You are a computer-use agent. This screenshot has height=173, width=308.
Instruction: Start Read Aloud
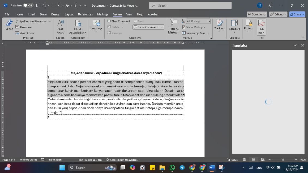pos(60,26)
